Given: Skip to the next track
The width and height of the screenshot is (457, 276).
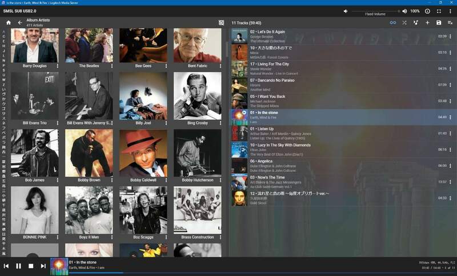Looking at the screenshot, I should point(43,266).
